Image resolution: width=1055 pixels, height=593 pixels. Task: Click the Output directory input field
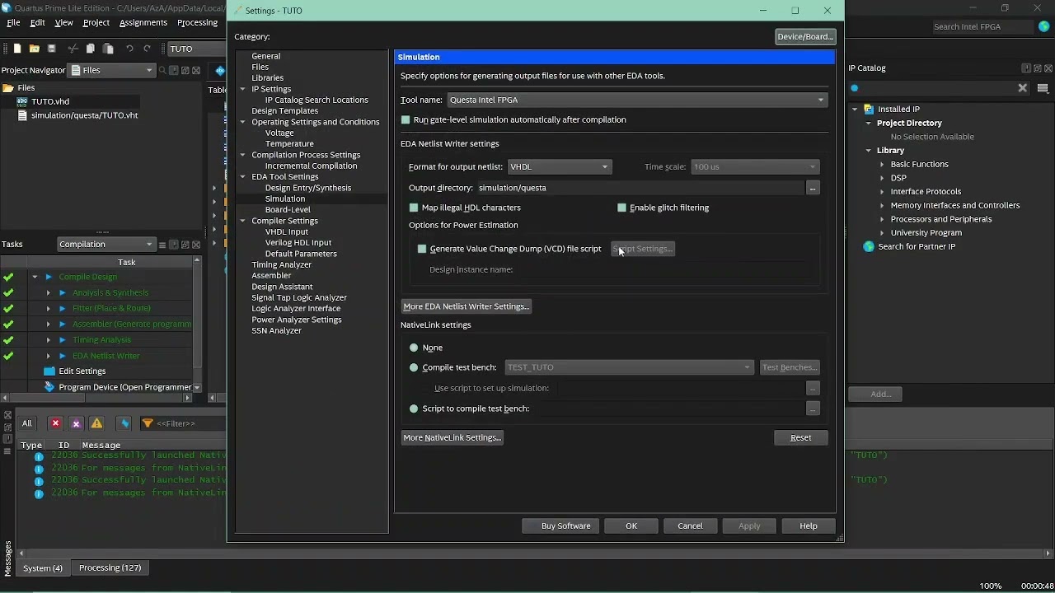[x=640, y=188]
